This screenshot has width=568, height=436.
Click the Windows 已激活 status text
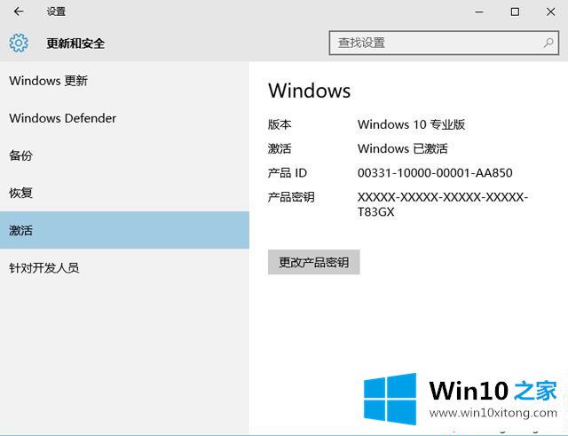pos(402,148)
